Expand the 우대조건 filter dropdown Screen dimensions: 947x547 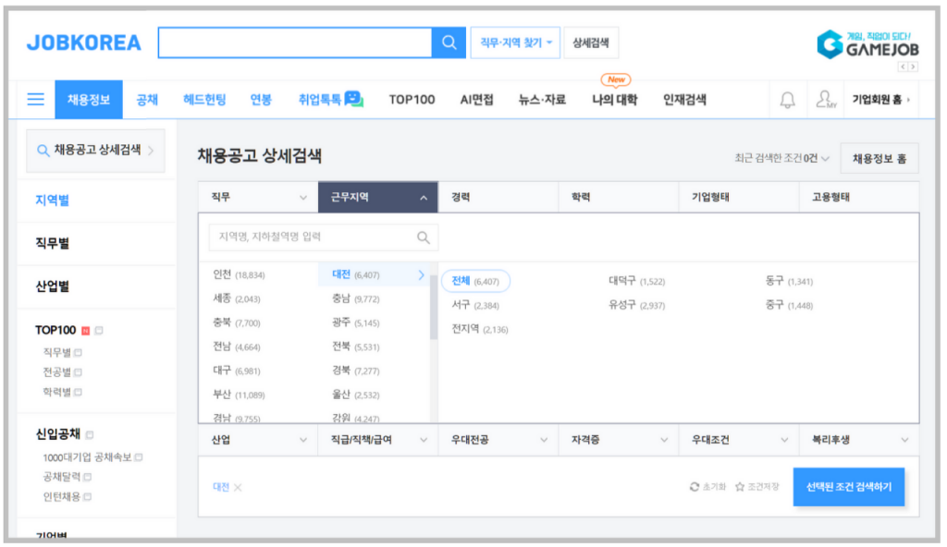click(x=739, y=440)
